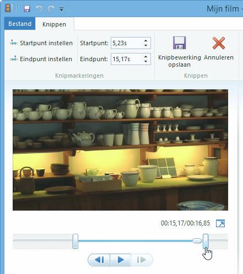The width and height of the screenshot is (243, 274).
Task: Switch to the Knippen tab
Action: point(54,24)
